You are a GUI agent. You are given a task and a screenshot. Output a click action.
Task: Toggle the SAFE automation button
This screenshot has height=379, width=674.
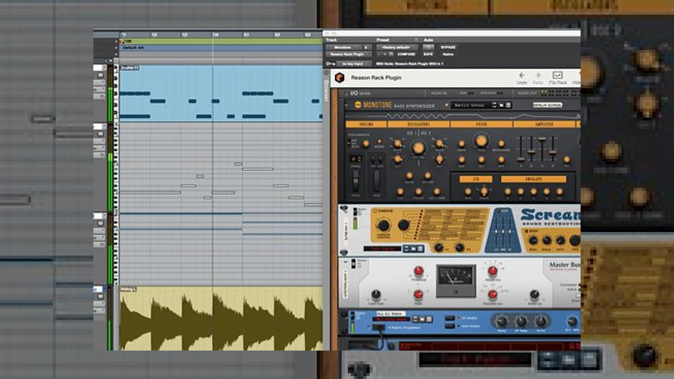(x=428, y=54)
